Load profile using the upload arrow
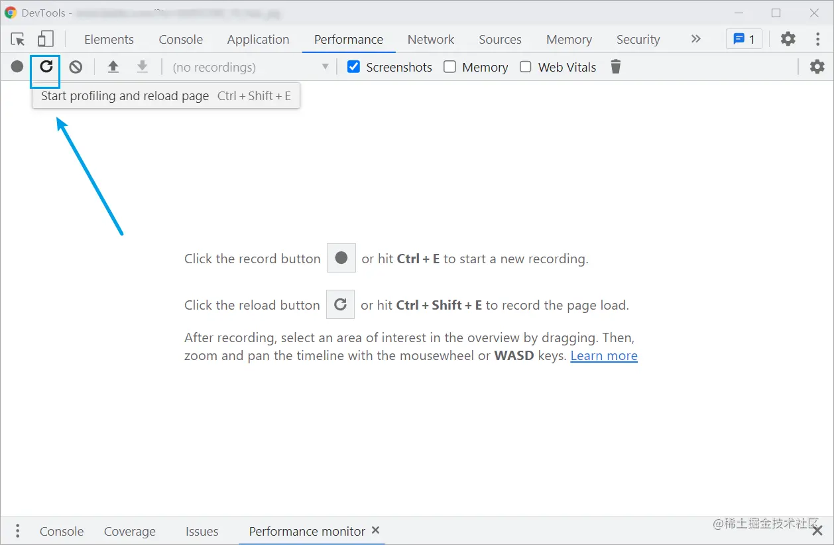The height and width of the screenshot is (545, 834). [x=113, y=66]
